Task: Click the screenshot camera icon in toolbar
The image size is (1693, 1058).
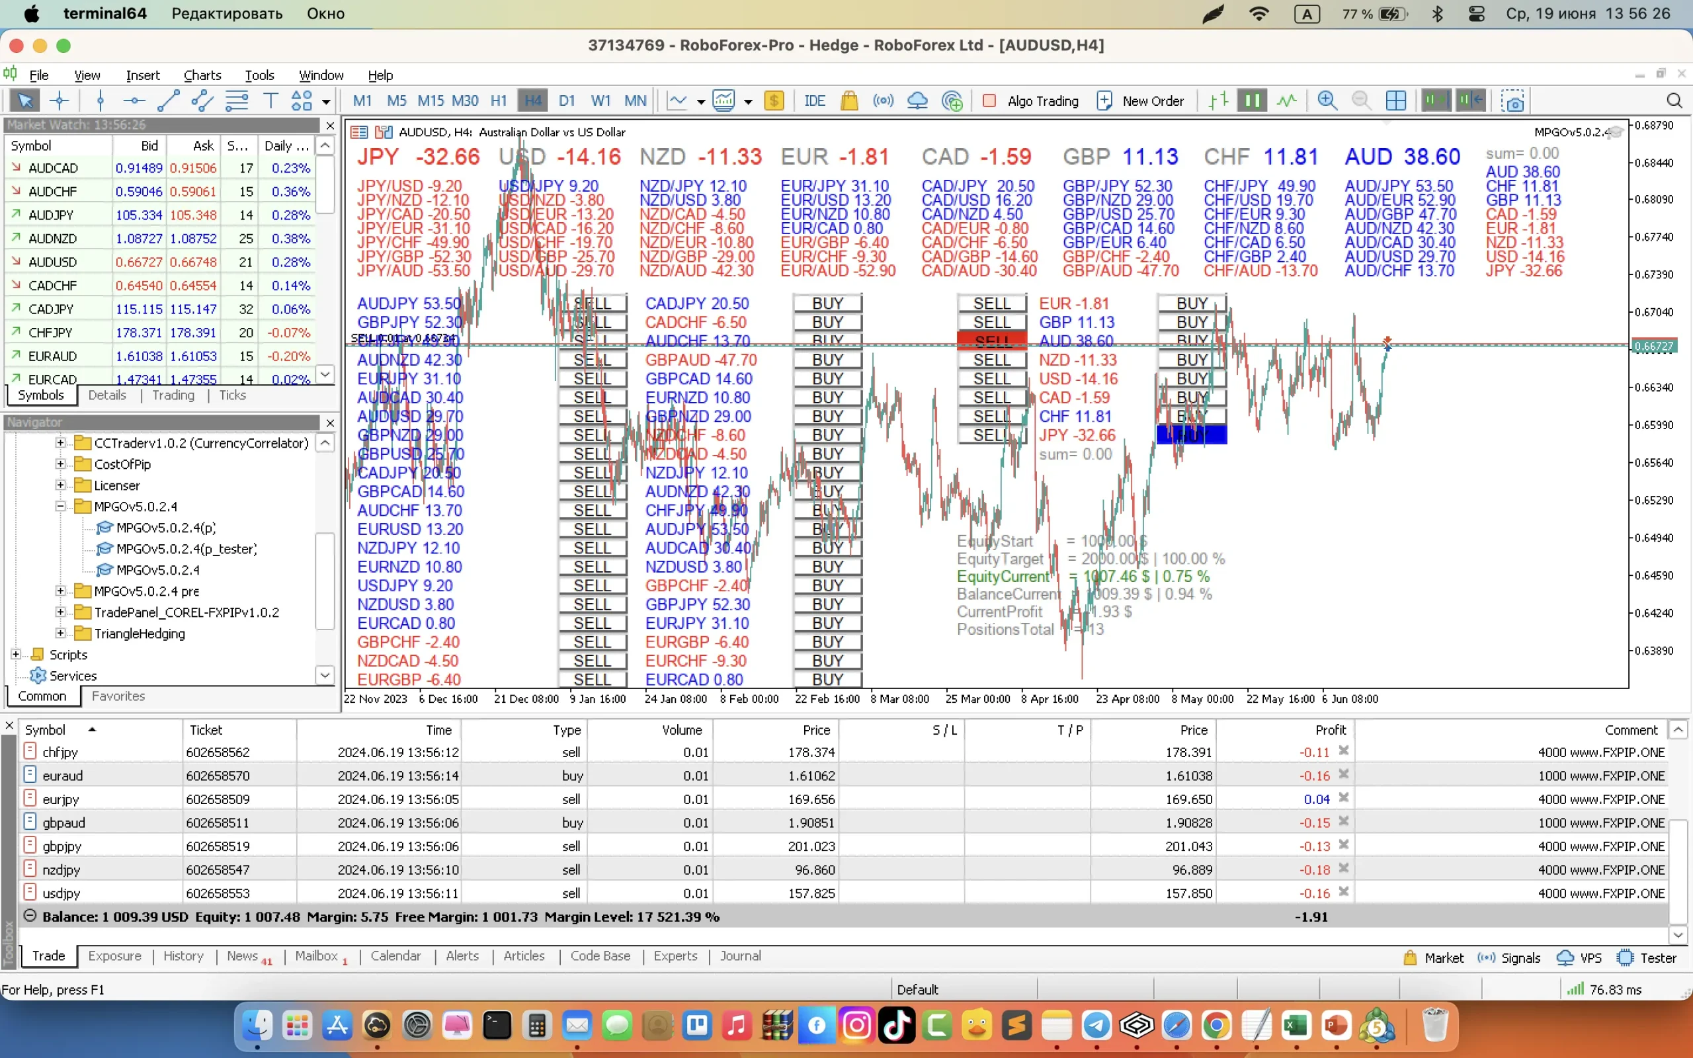Action: tap(1512, 101)
